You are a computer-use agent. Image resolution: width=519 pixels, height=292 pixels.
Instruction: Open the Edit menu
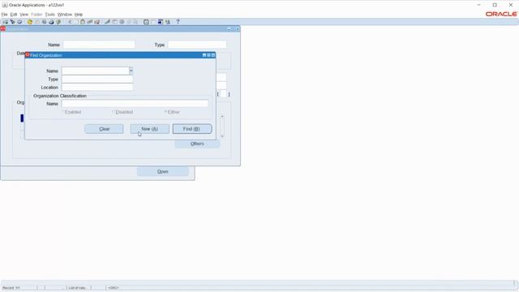click(14, 15)
